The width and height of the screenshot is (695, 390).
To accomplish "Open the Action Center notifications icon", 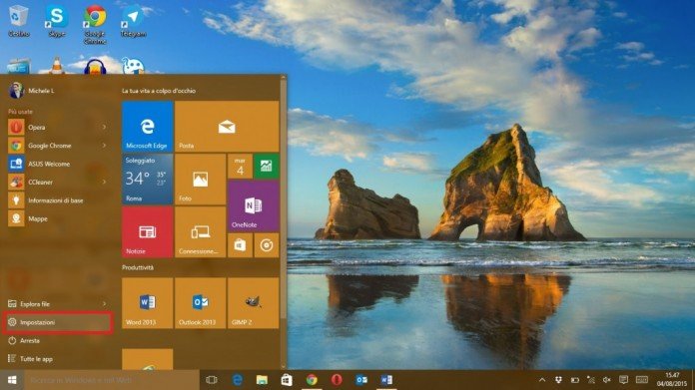I will (x=624, y=380).
